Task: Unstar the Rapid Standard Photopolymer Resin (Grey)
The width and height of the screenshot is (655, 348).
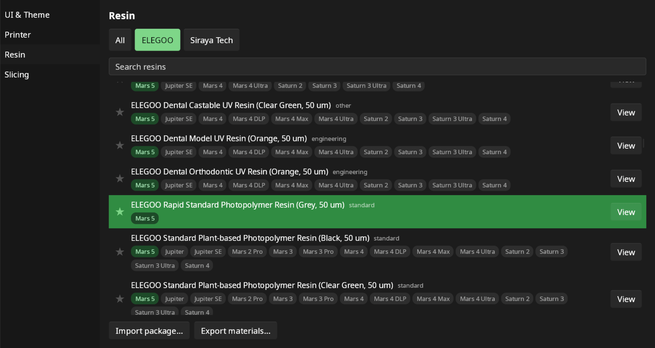Action: [120, 212]
